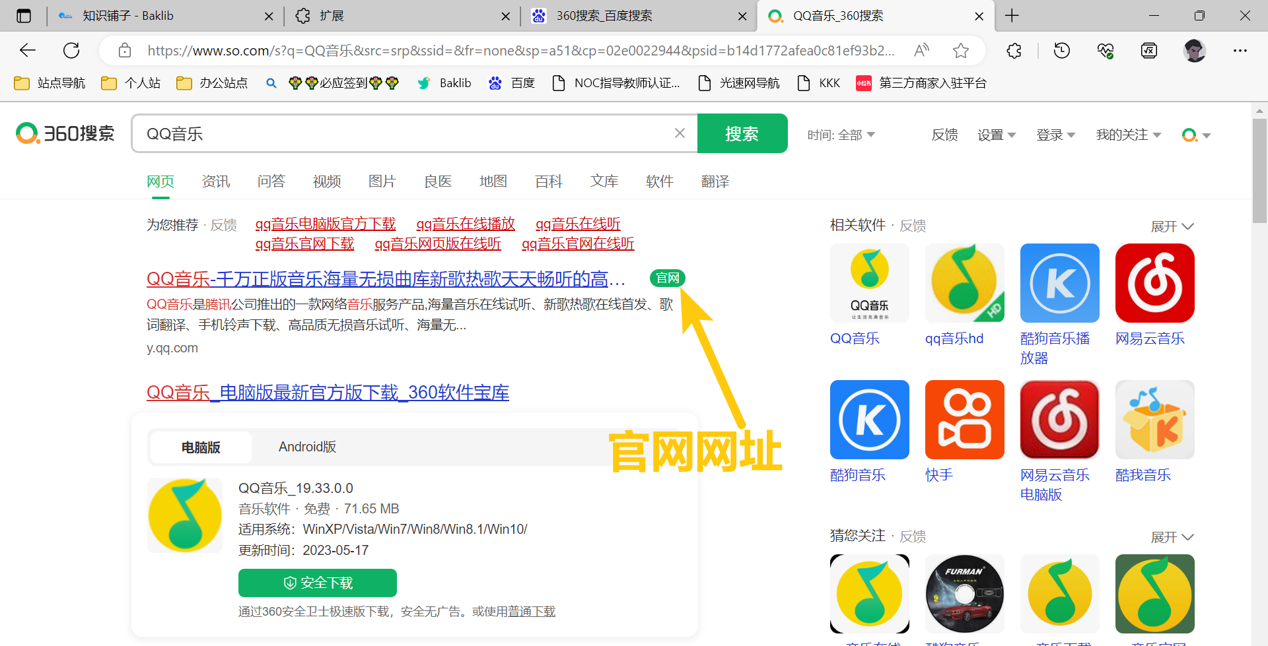This screenshot has width=1268, height=646.
Task: Open a new browser tab
Action: tap(1012, 16)
